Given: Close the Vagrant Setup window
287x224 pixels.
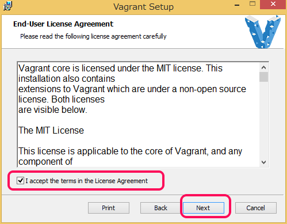Looking at the screenshot, I should [273, 4].
